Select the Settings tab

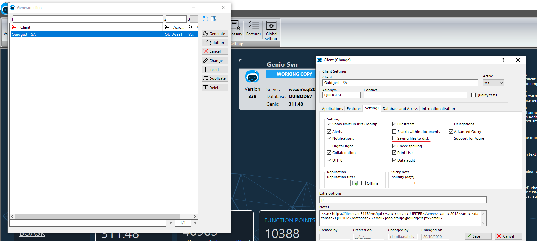[372, 108]
